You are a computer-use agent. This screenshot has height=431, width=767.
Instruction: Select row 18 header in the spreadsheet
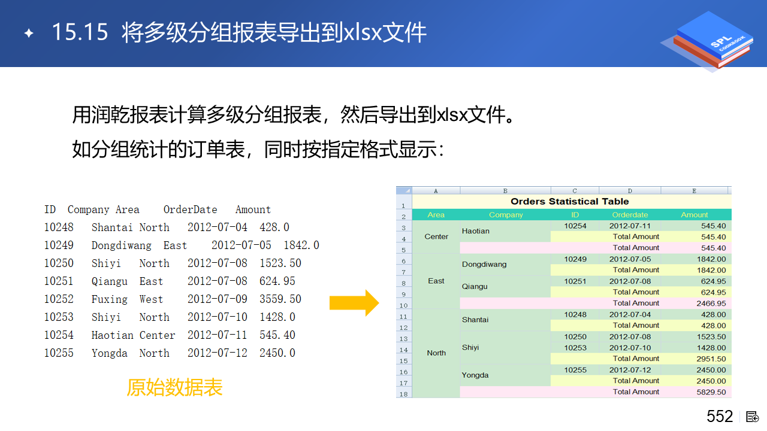click(404, 393)
